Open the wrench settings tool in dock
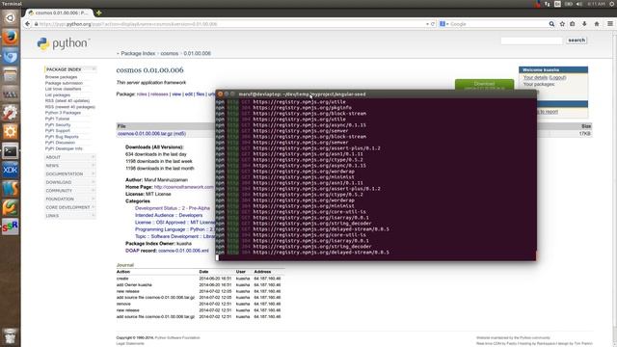Screen dimensions: 617x347 (x=11, y=113)
